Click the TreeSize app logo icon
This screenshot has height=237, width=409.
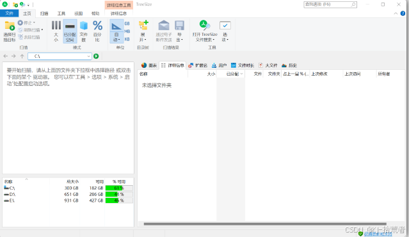coord(4,4)
